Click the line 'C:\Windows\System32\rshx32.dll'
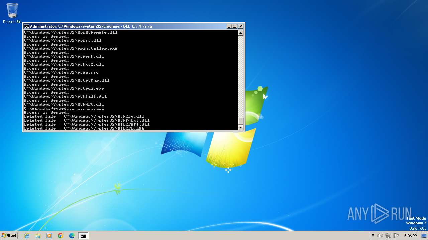 (64, 64)
